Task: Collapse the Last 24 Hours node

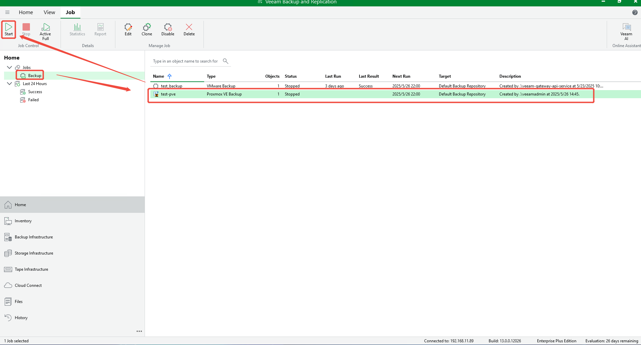Action: point(9,83)
